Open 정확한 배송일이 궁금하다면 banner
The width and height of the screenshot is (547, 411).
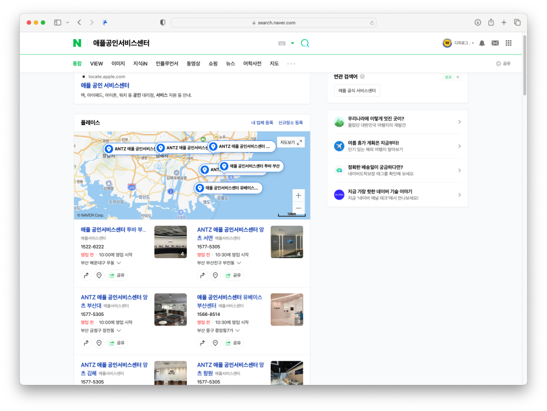click(x=398, y=170)
